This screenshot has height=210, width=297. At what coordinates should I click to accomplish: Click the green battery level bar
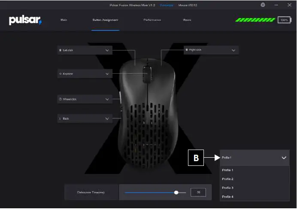tap(255, 20)
